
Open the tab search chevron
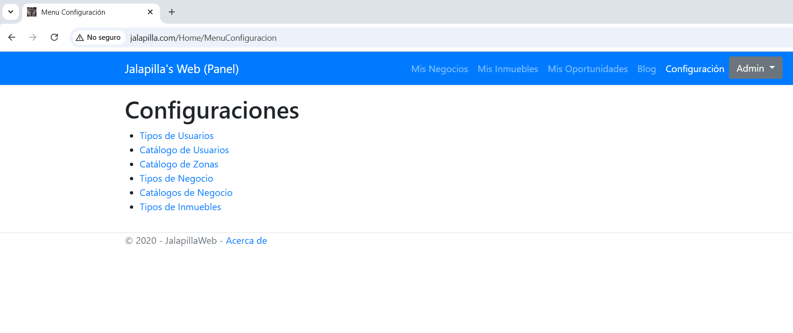tap(10, 12)
